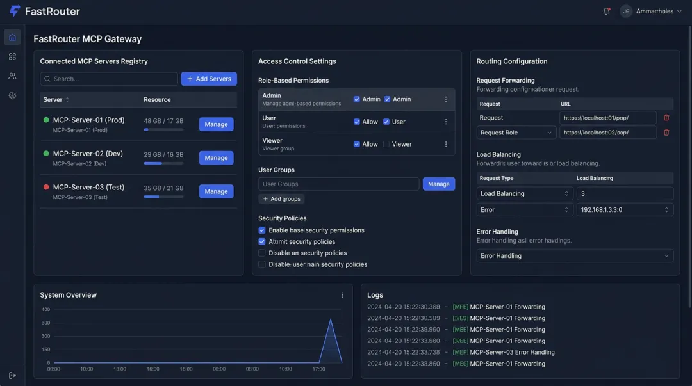Click the MCP-Server-03 Error Handling log entry
The width and height of the screenshot is (692, 386).
coord(461,353)
